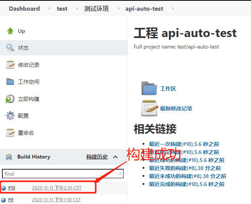Click the heading 工程 api-auto-test
Screen dimensions: 251x204
185,33
